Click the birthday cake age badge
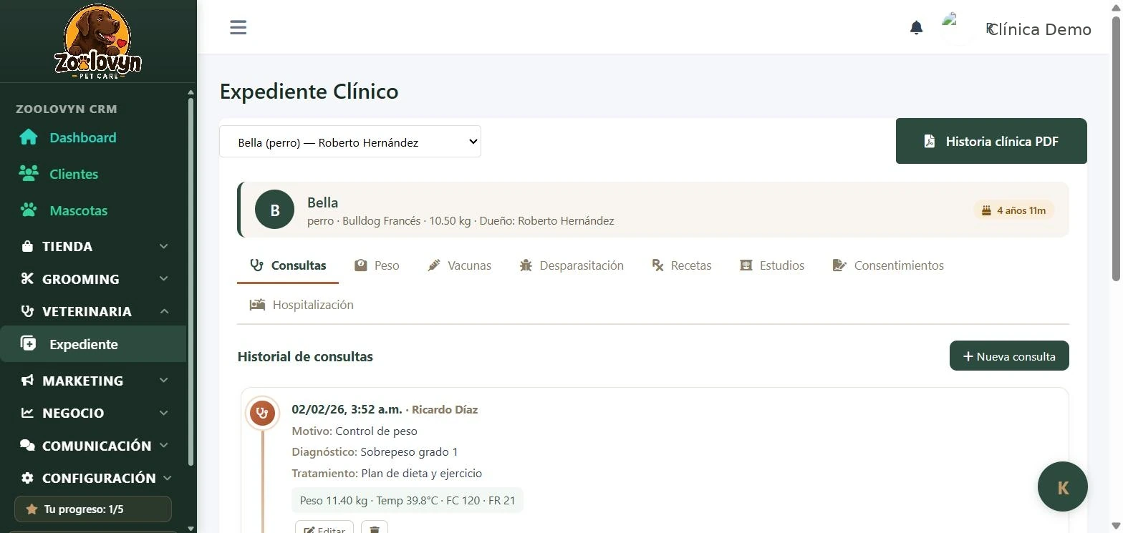The width and height of the screenshot is (1123, 533). click(1013, 210)
